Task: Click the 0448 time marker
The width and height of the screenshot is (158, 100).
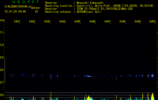Action: pyautogui.click(x=123, y=21)
